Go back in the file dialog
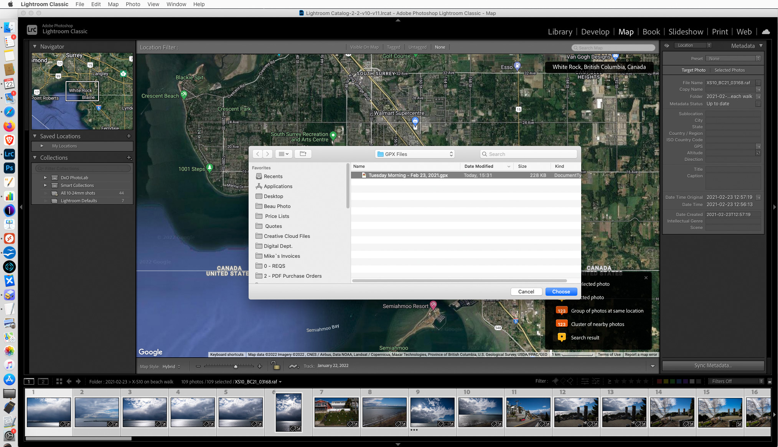 (x=258, y=154)
